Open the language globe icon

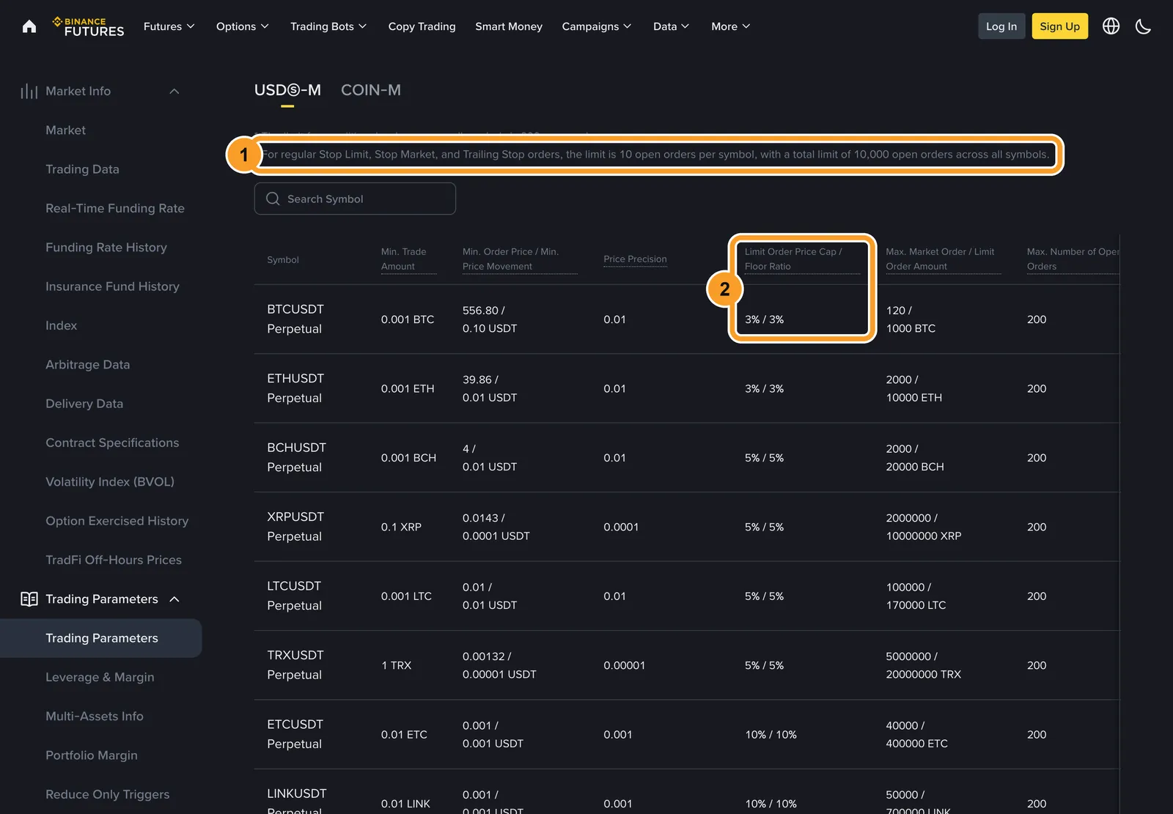click(1111, 26)
